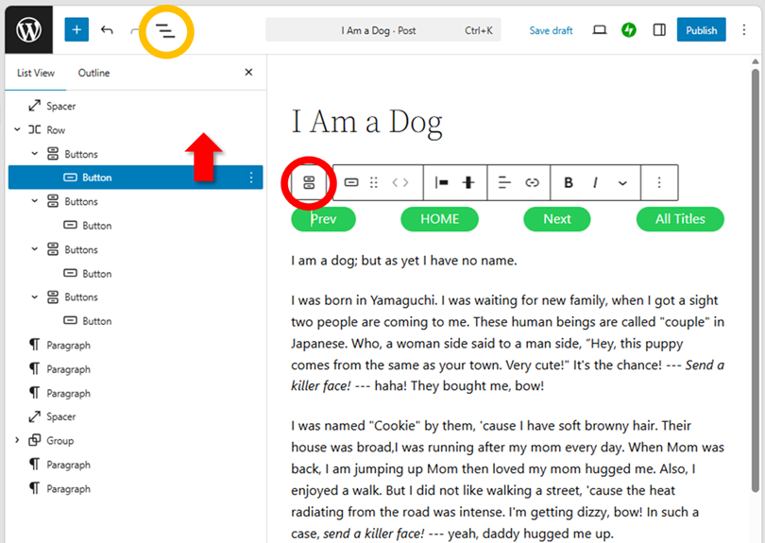Click the editor vertical scrollbar
Viewport: 765px width, 543px height.
click(755, 283)
